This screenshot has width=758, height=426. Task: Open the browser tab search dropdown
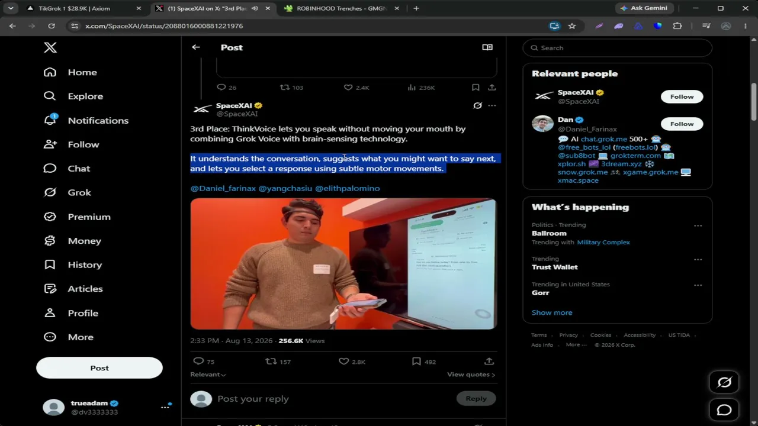tap(11, 8)
